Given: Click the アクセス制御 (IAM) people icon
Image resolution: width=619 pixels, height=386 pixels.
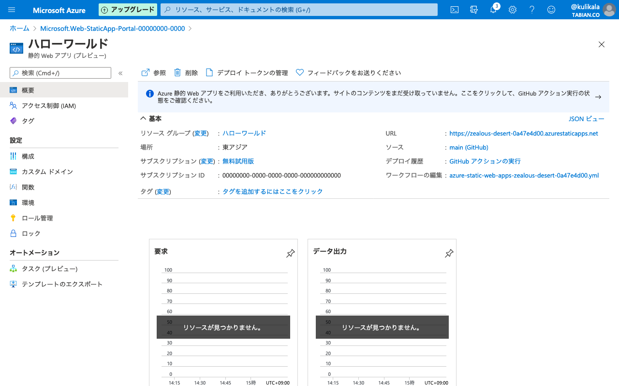Looking at the screenshot, I should [14, 106].
